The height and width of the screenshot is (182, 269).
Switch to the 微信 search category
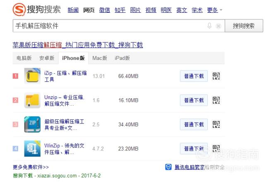104,10
